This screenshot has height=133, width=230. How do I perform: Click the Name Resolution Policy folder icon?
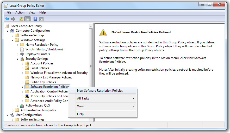(22, 45)
